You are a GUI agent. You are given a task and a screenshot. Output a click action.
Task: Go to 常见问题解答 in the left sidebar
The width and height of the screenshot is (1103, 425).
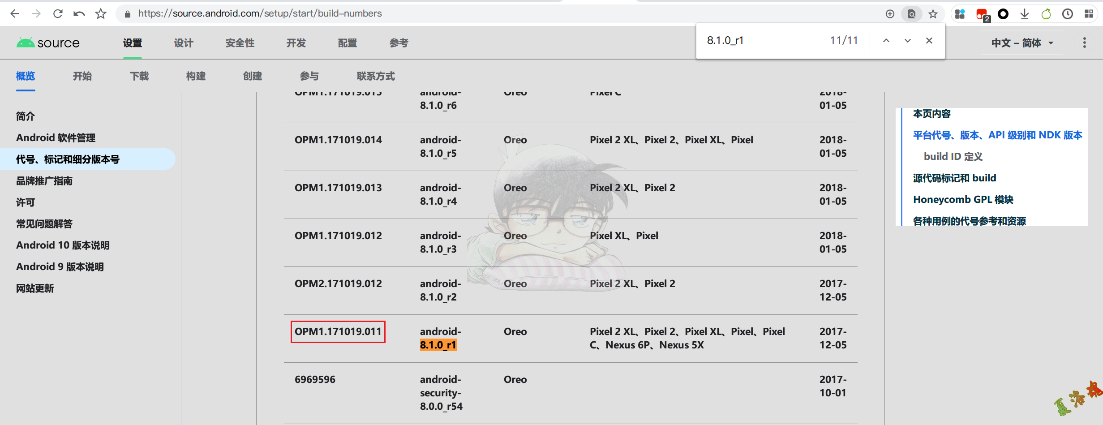coord(44,224)
